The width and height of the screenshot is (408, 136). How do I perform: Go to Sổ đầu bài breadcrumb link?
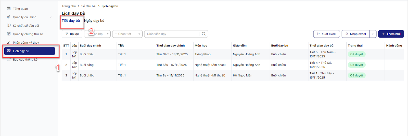click(88, 6)
